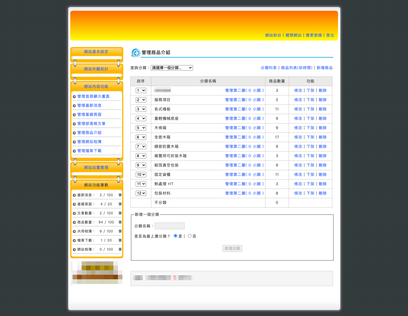
Task: Open 管理首頁顯示畫面 menu item
Action: (x=93, y=96)
